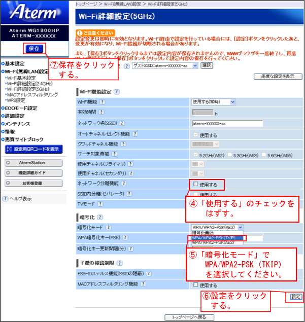Image resolution: width=305 pixels, height=322 pixels.
Task: Uncheck 使用する for ネットワーク分離機能
Action: coord(195,185)
